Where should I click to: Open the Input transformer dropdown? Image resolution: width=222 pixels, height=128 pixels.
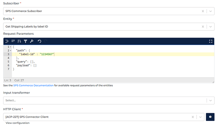click(x=210, y=101)
